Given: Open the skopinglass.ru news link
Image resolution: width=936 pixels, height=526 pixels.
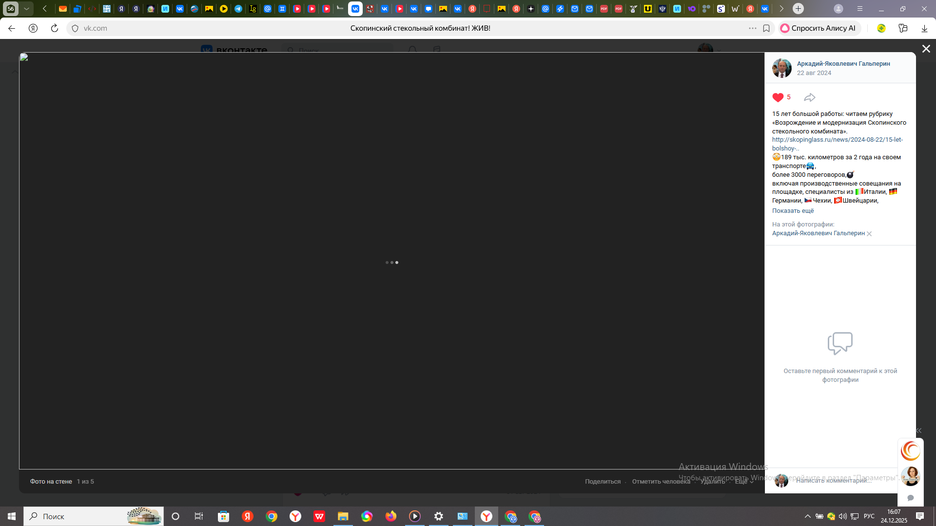Looking at the screenshot, I should click(837, 140).
